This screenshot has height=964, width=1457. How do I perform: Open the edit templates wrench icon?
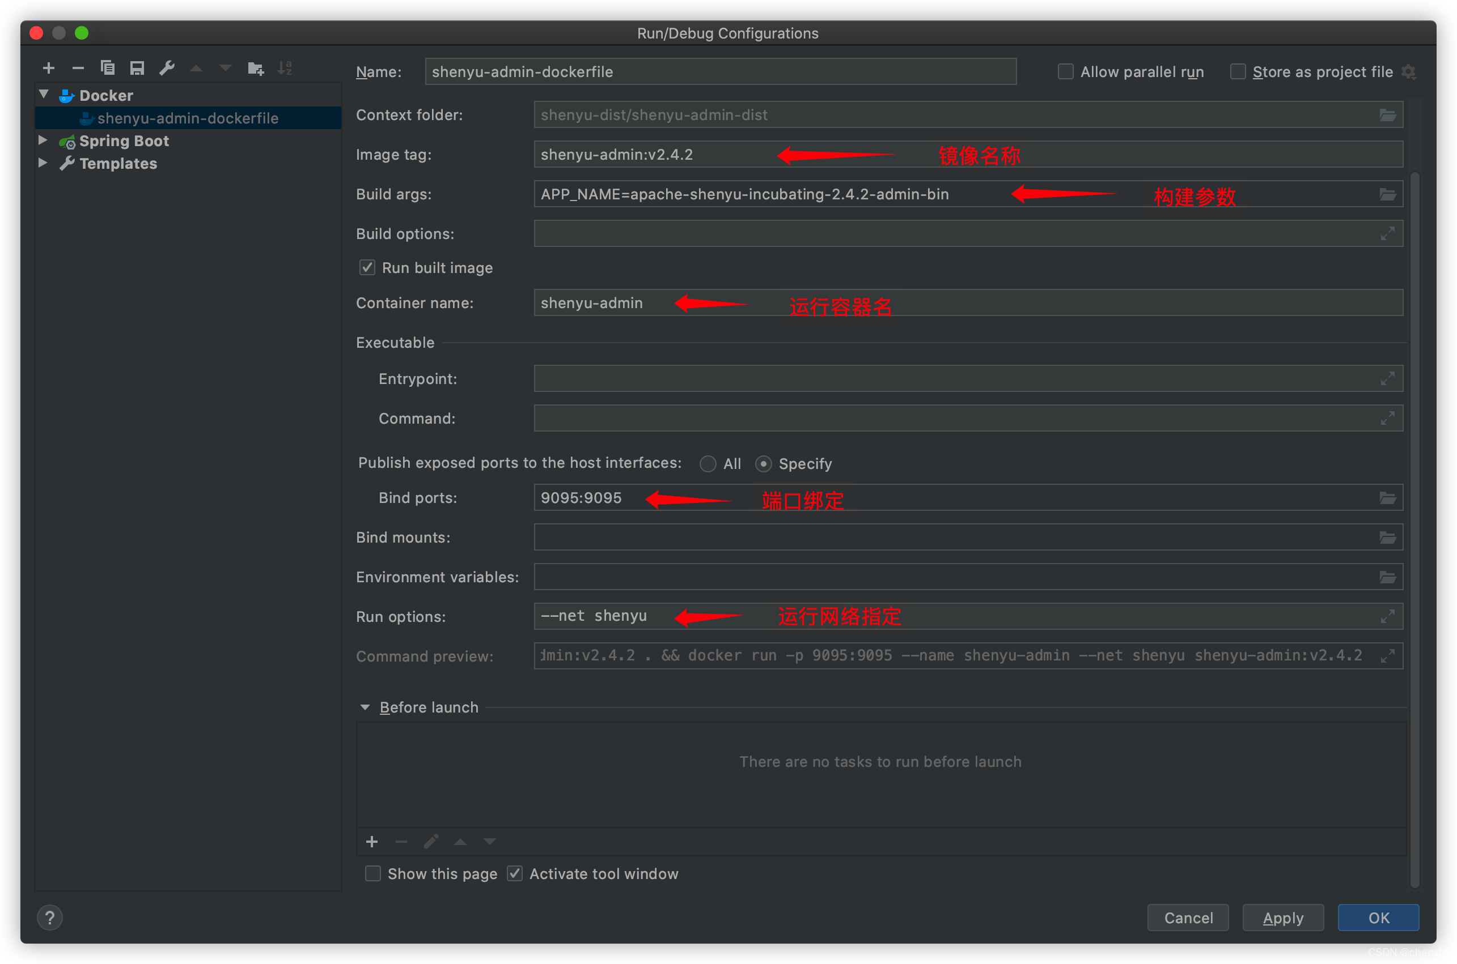pos(167,67)
